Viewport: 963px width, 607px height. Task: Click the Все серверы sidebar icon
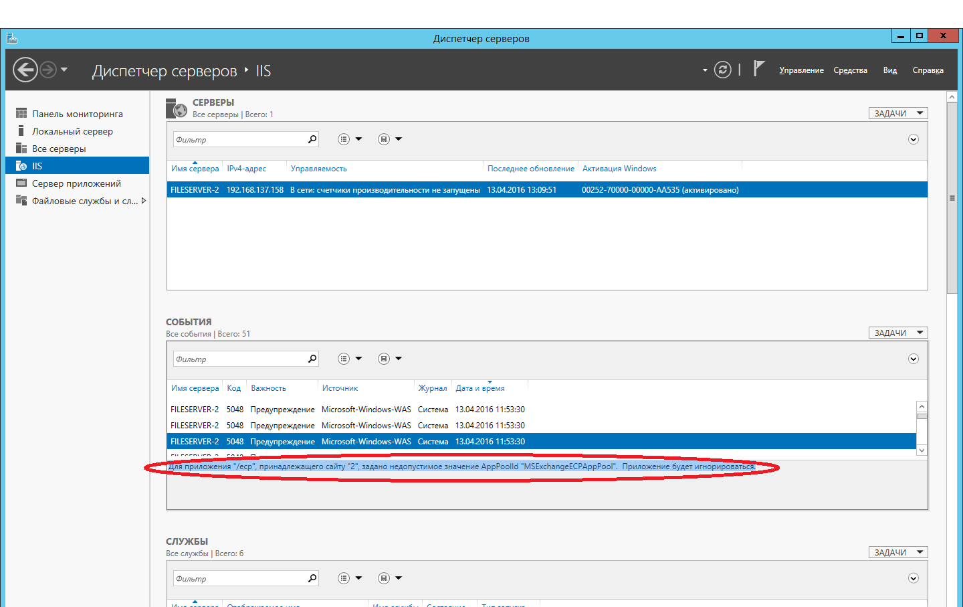(x=21, y=149)
